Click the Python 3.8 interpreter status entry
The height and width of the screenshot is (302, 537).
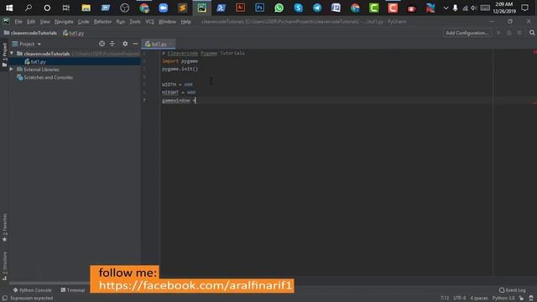503,298
